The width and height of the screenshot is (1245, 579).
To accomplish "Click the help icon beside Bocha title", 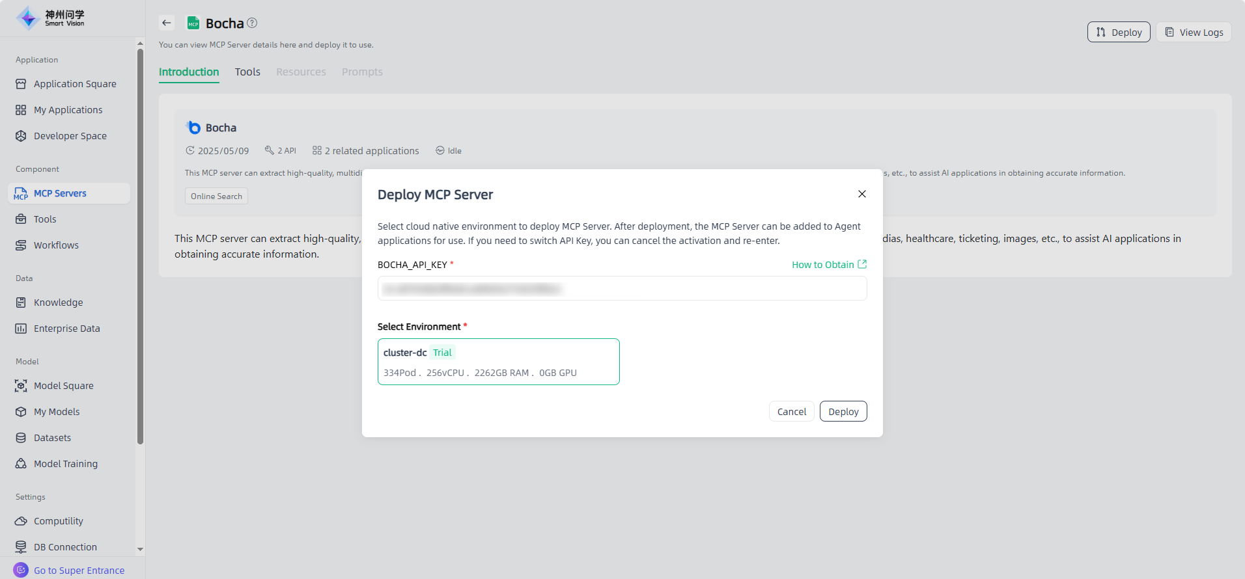I will [x=252, y=23].
